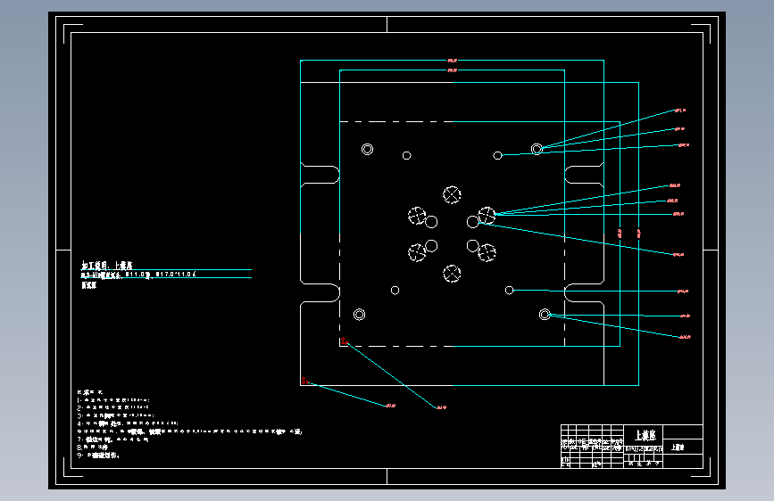774x501 pixels.
Task: Click the small 上模座 cell in title block
Action: [678, 448]
